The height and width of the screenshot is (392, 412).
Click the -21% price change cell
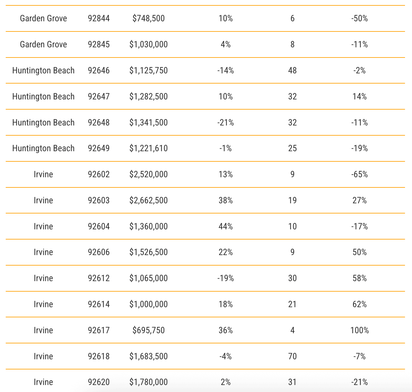pyautogui.click(x=225, y=123)
